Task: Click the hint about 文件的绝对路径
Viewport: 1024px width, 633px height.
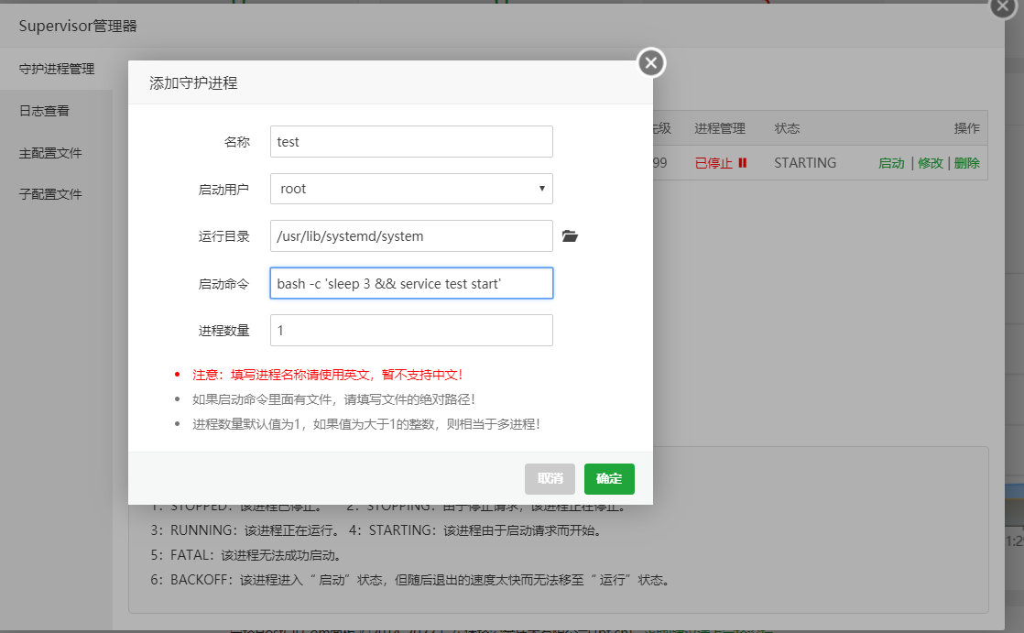Action: 333,399
